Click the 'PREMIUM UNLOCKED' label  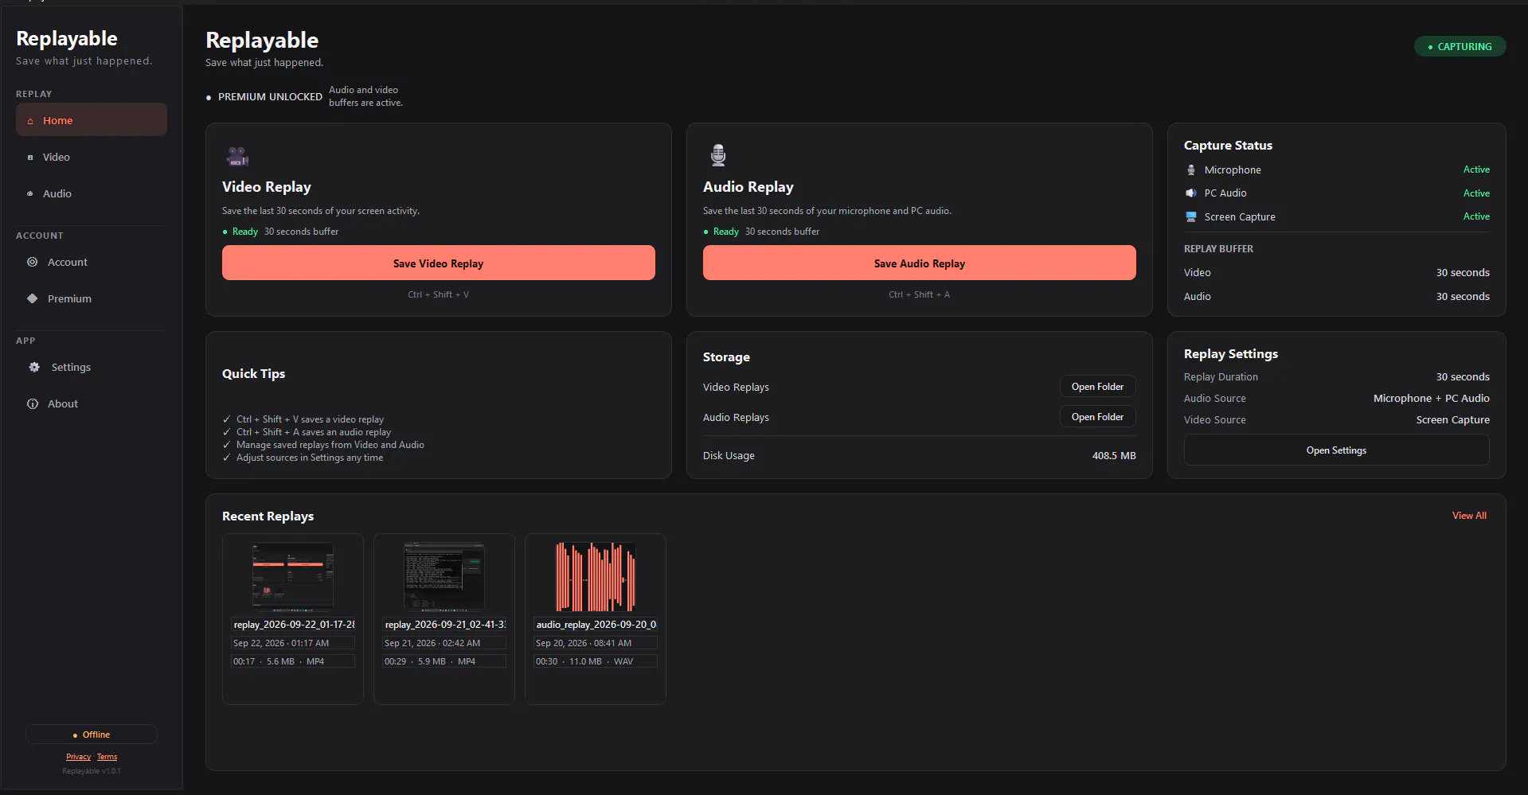coord(270,96)
